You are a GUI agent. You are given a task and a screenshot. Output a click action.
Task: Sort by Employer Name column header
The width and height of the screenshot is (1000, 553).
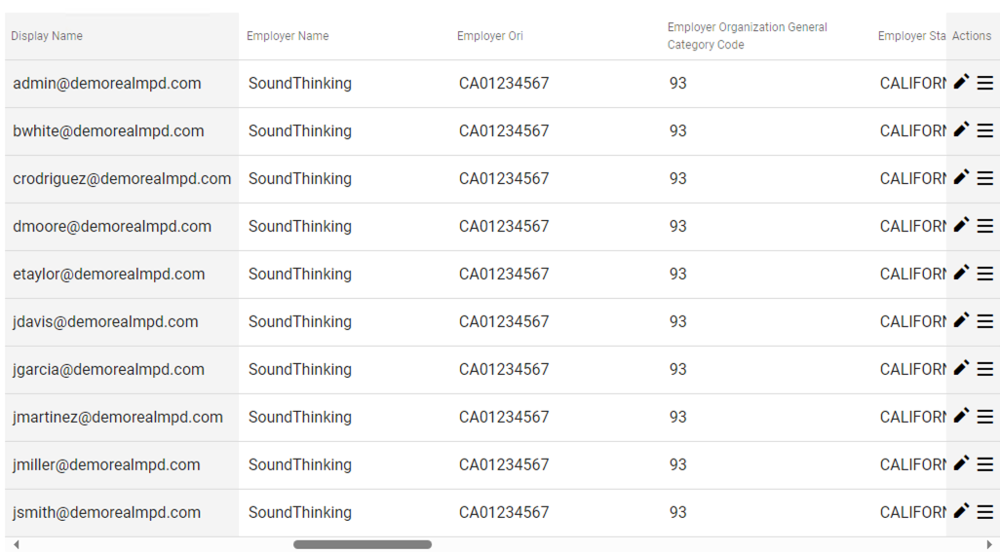(x=288, y=36)
